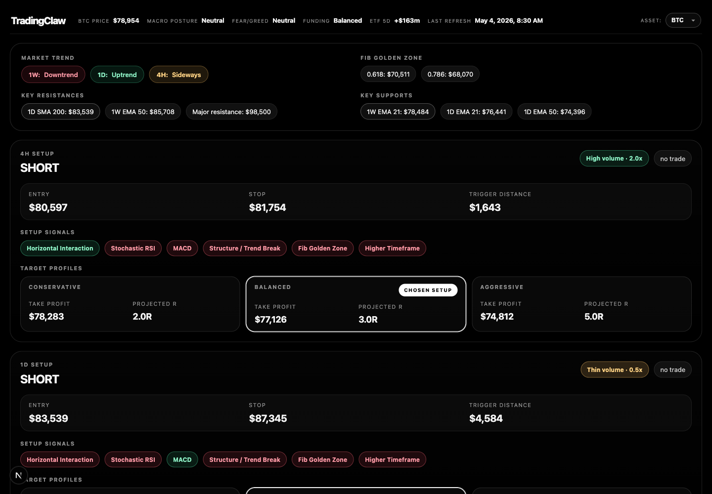Click the 0.618 fib level chip
The height and width of the screenshot is (494, 712).
click(388, 74)
